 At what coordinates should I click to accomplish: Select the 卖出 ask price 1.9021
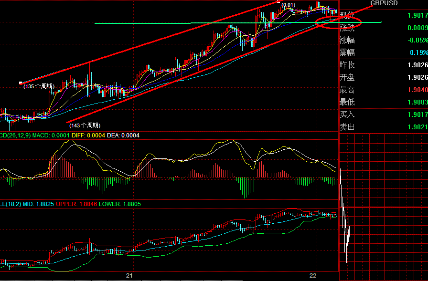417,127
